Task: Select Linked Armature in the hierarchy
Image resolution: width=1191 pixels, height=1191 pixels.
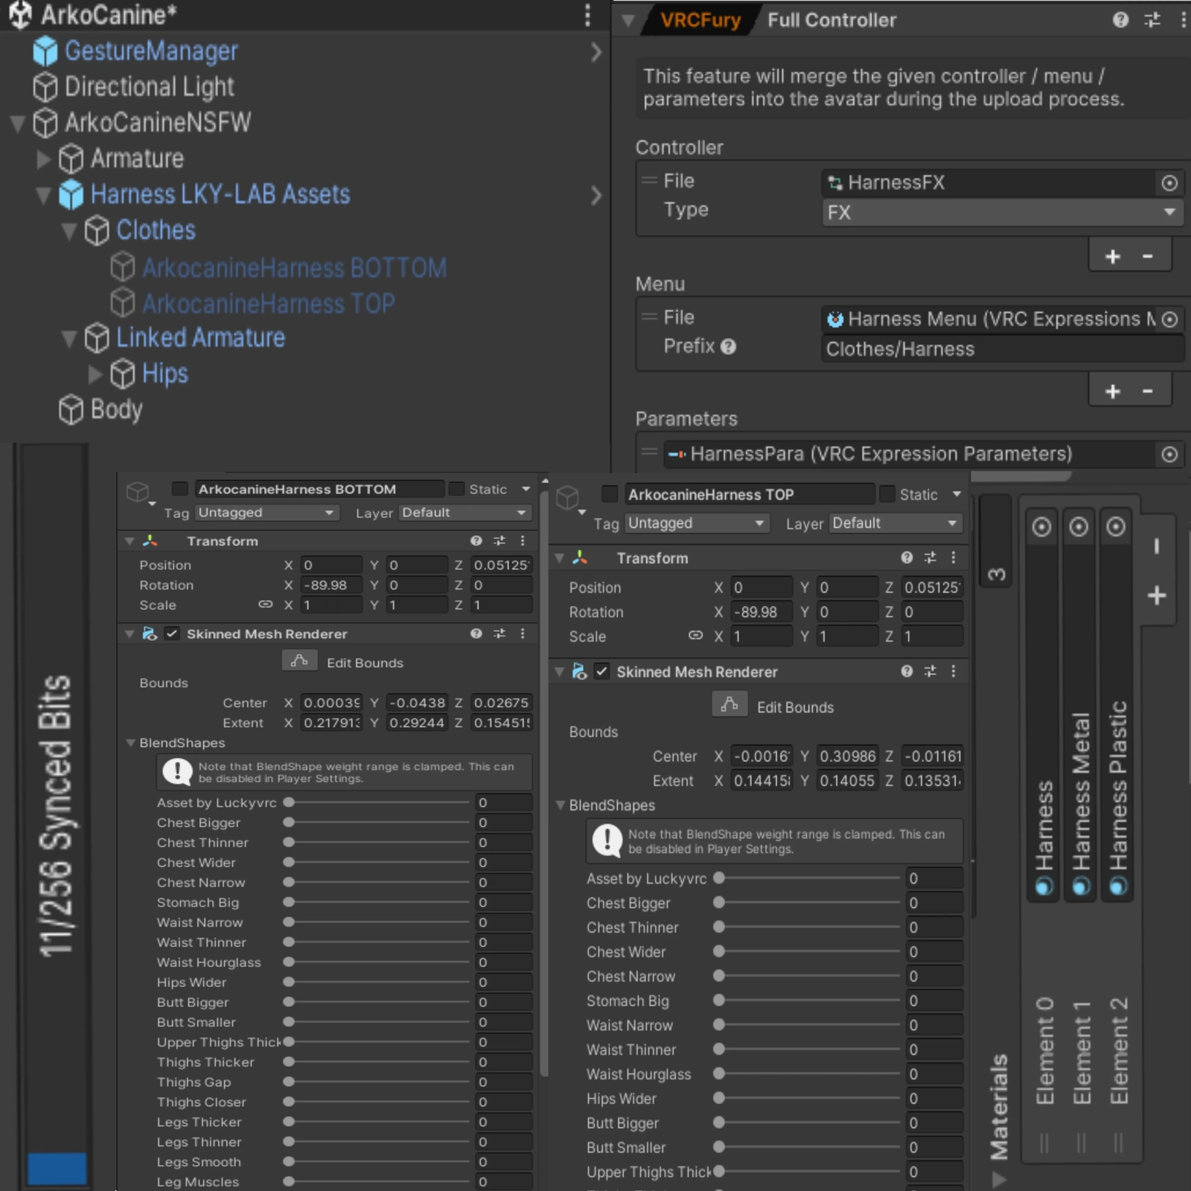Action: 200,338
